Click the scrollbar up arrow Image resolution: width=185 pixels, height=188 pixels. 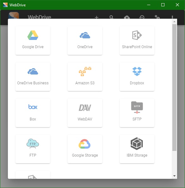click(x=174, y=22)
